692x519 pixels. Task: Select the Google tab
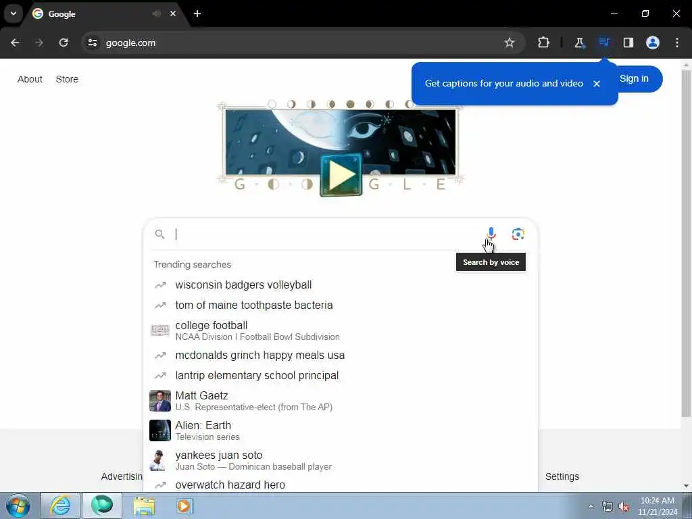103,14
